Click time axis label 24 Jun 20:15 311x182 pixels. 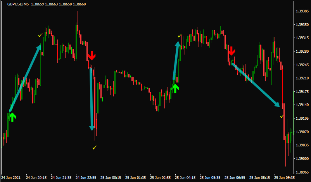36,178
